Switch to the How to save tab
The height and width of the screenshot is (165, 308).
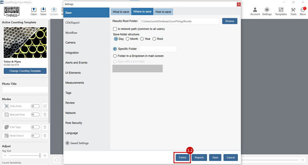point(163,12)
